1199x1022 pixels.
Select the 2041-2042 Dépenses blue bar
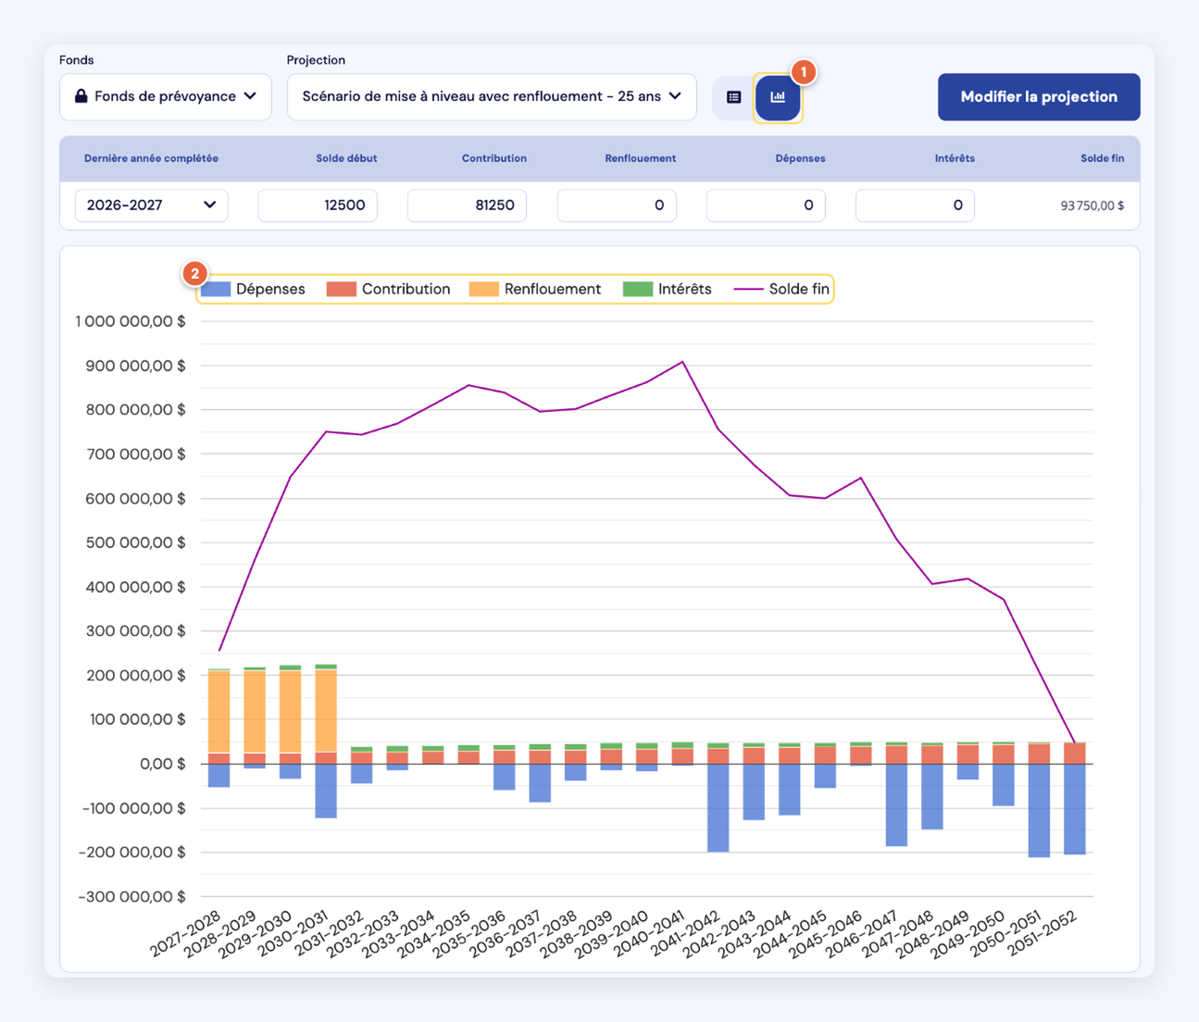718,807
